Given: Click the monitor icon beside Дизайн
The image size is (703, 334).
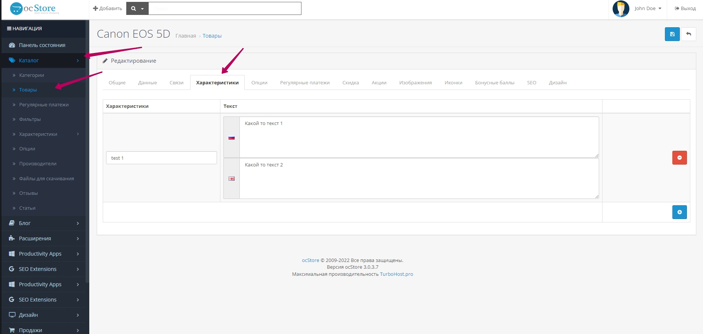Looking at the screenshot, I should [12, 315].
